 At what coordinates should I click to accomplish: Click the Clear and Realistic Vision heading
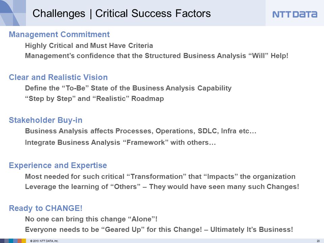click(x=58, y=77)
